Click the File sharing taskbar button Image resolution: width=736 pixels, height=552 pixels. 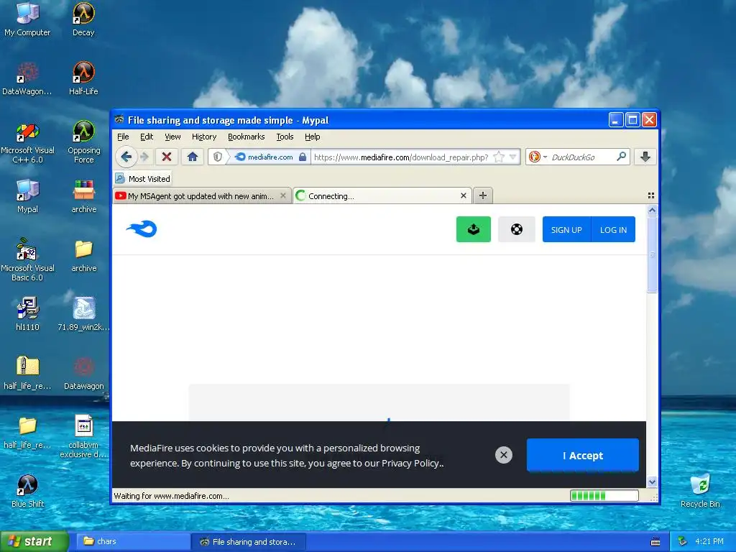click(x=249, y=542)
